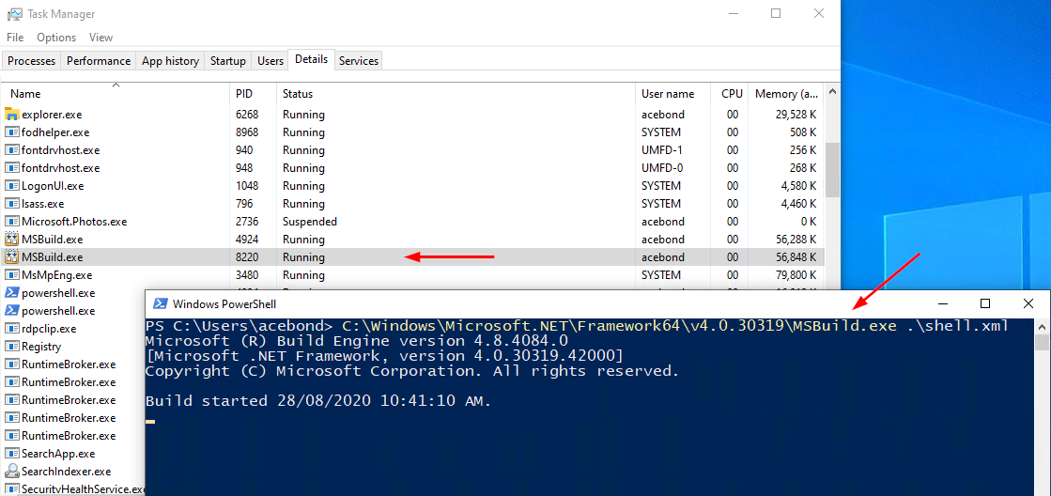1051x496 pixels.
Task: Click PID 8220 of the MSBuild.exe row
Action: click(247, 257)
